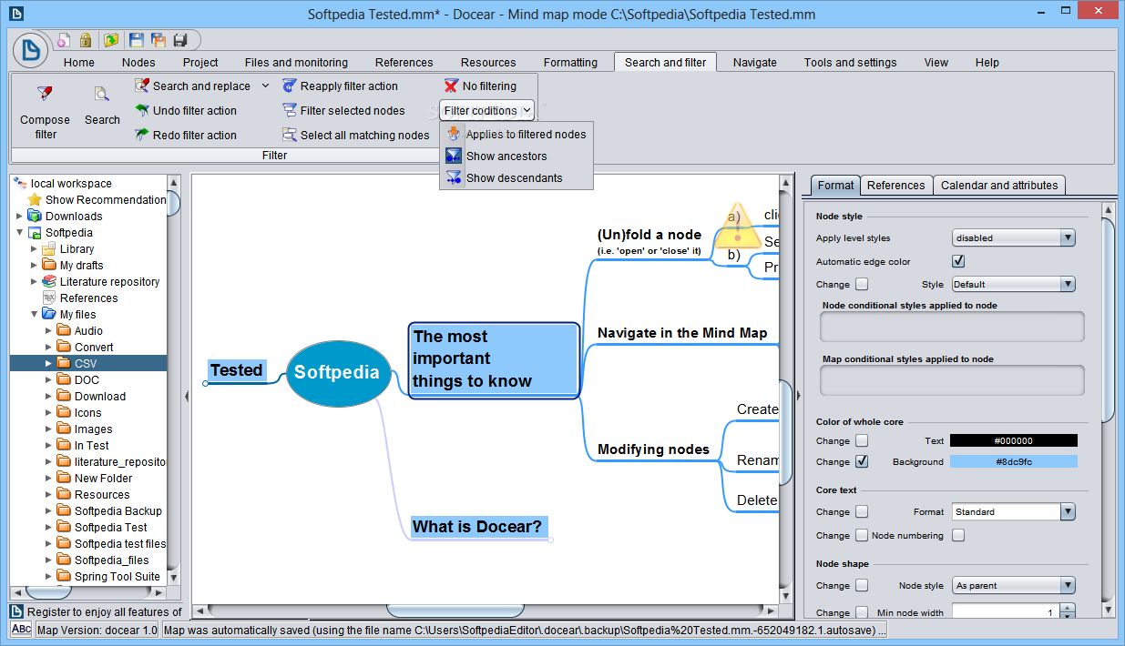Click the Min node width input field
Image resolution: width=1125 pixels, height=646 pixels.
[1005, 612]
